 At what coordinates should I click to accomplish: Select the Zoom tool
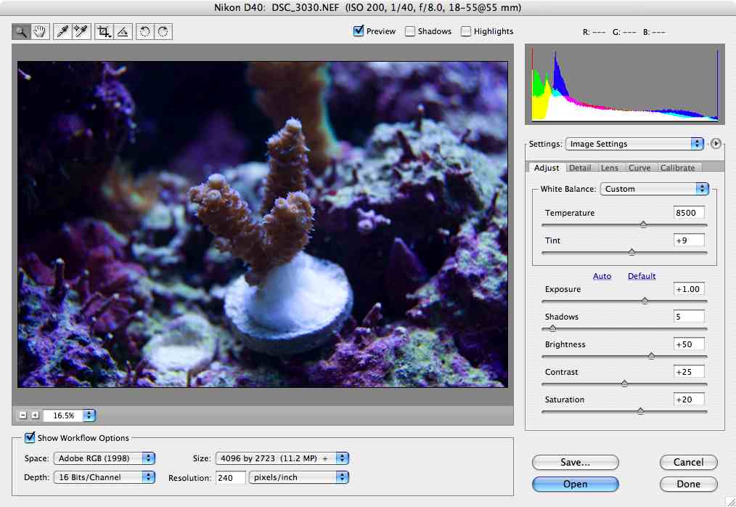click(21, 31)
